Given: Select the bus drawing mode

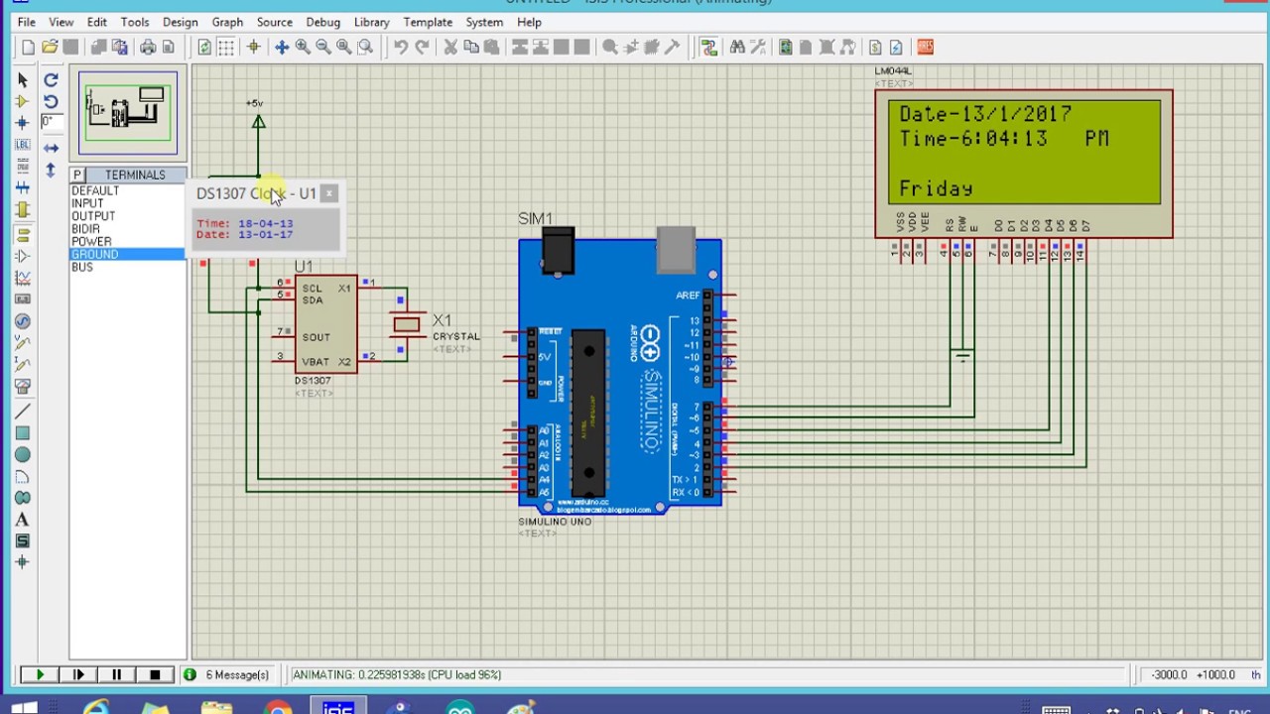Looking at the screenshot, I should [23, 188].
